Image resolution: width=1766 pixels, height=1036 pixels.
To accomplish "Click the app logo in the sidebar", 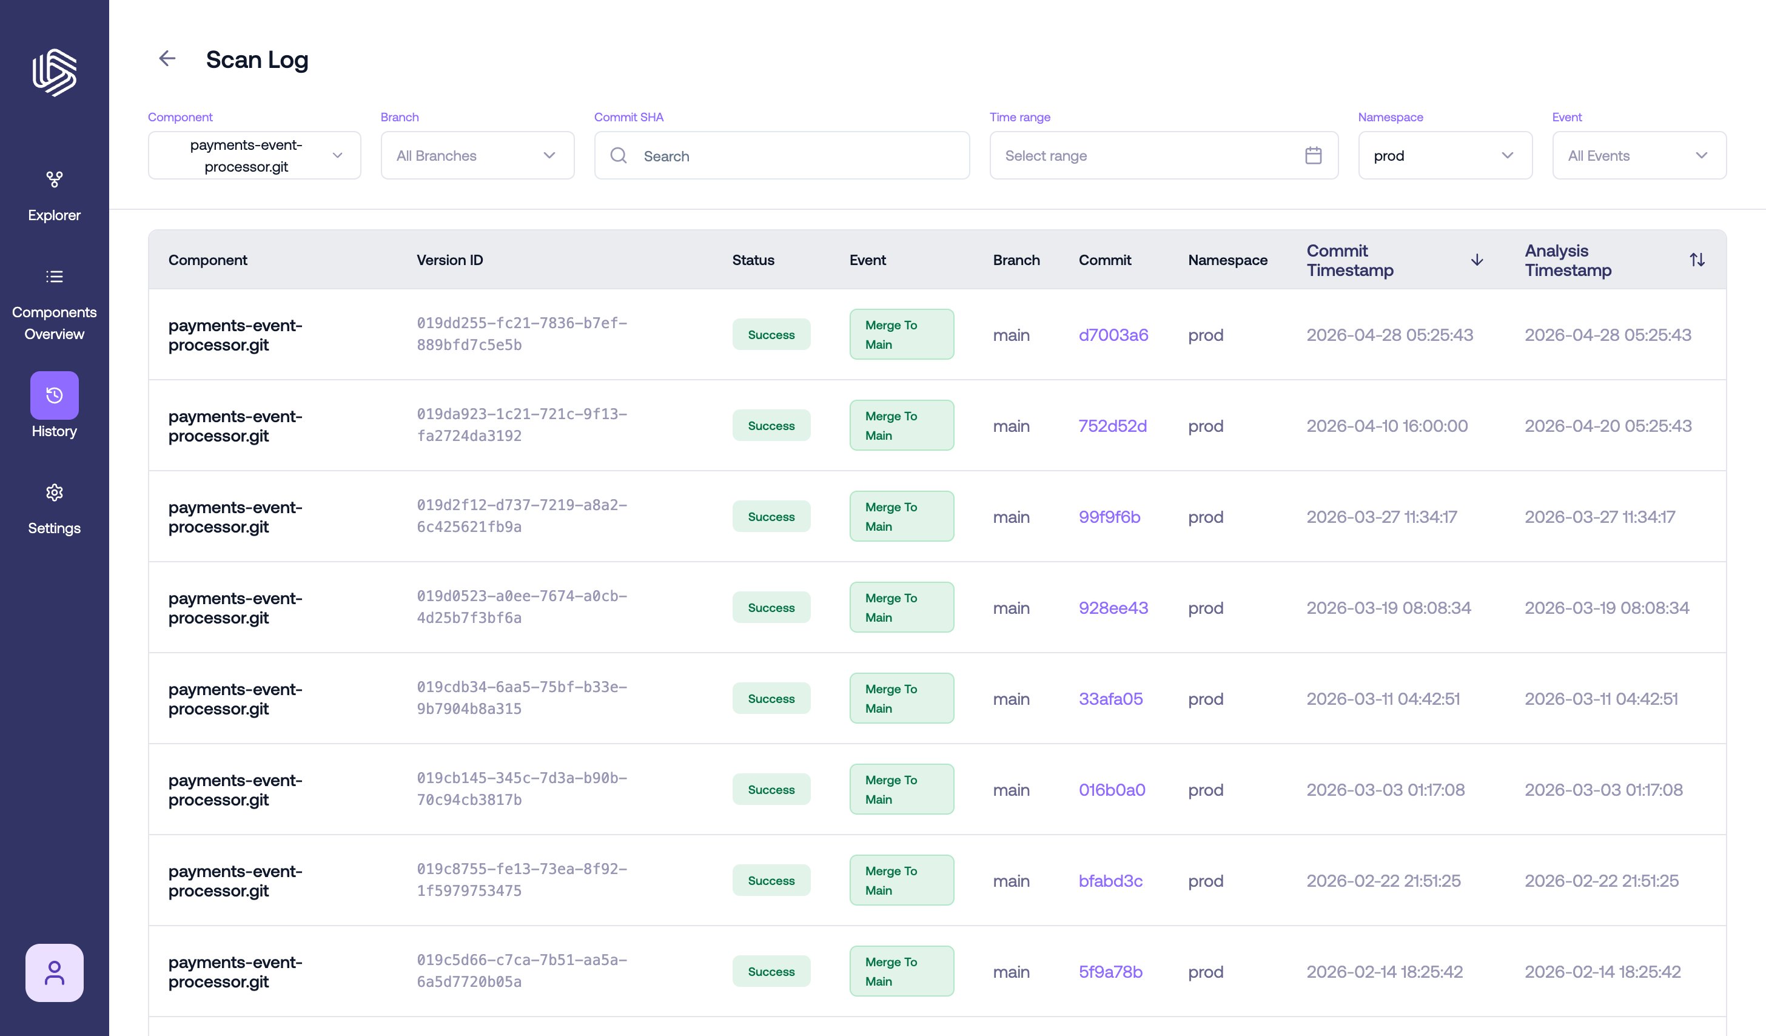I will click(x=54, y=72).
